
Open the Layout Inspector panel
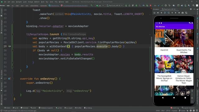[188, 108]
